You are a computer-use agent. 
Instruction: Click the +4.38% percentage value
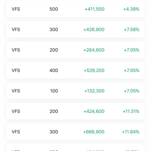pos(131,9)
